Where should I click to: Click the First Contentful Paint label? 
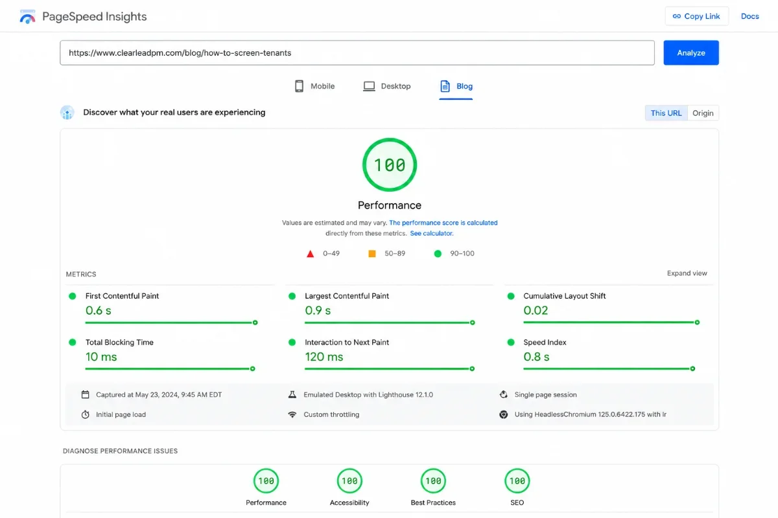click(122, 296)
